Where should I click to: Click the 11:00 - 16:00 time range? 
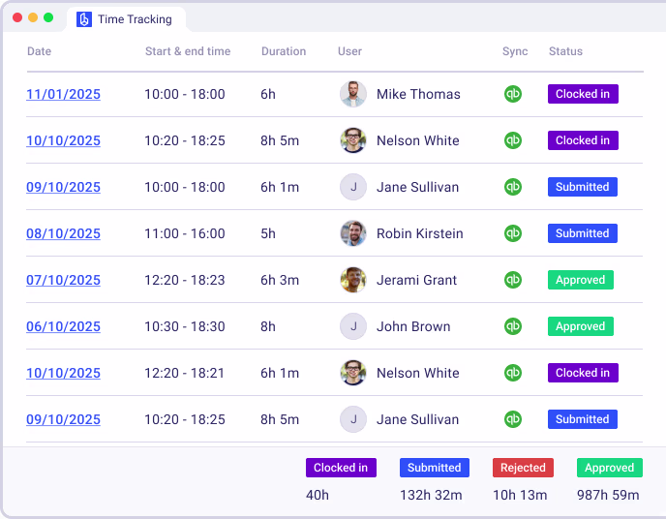(185, 233)
